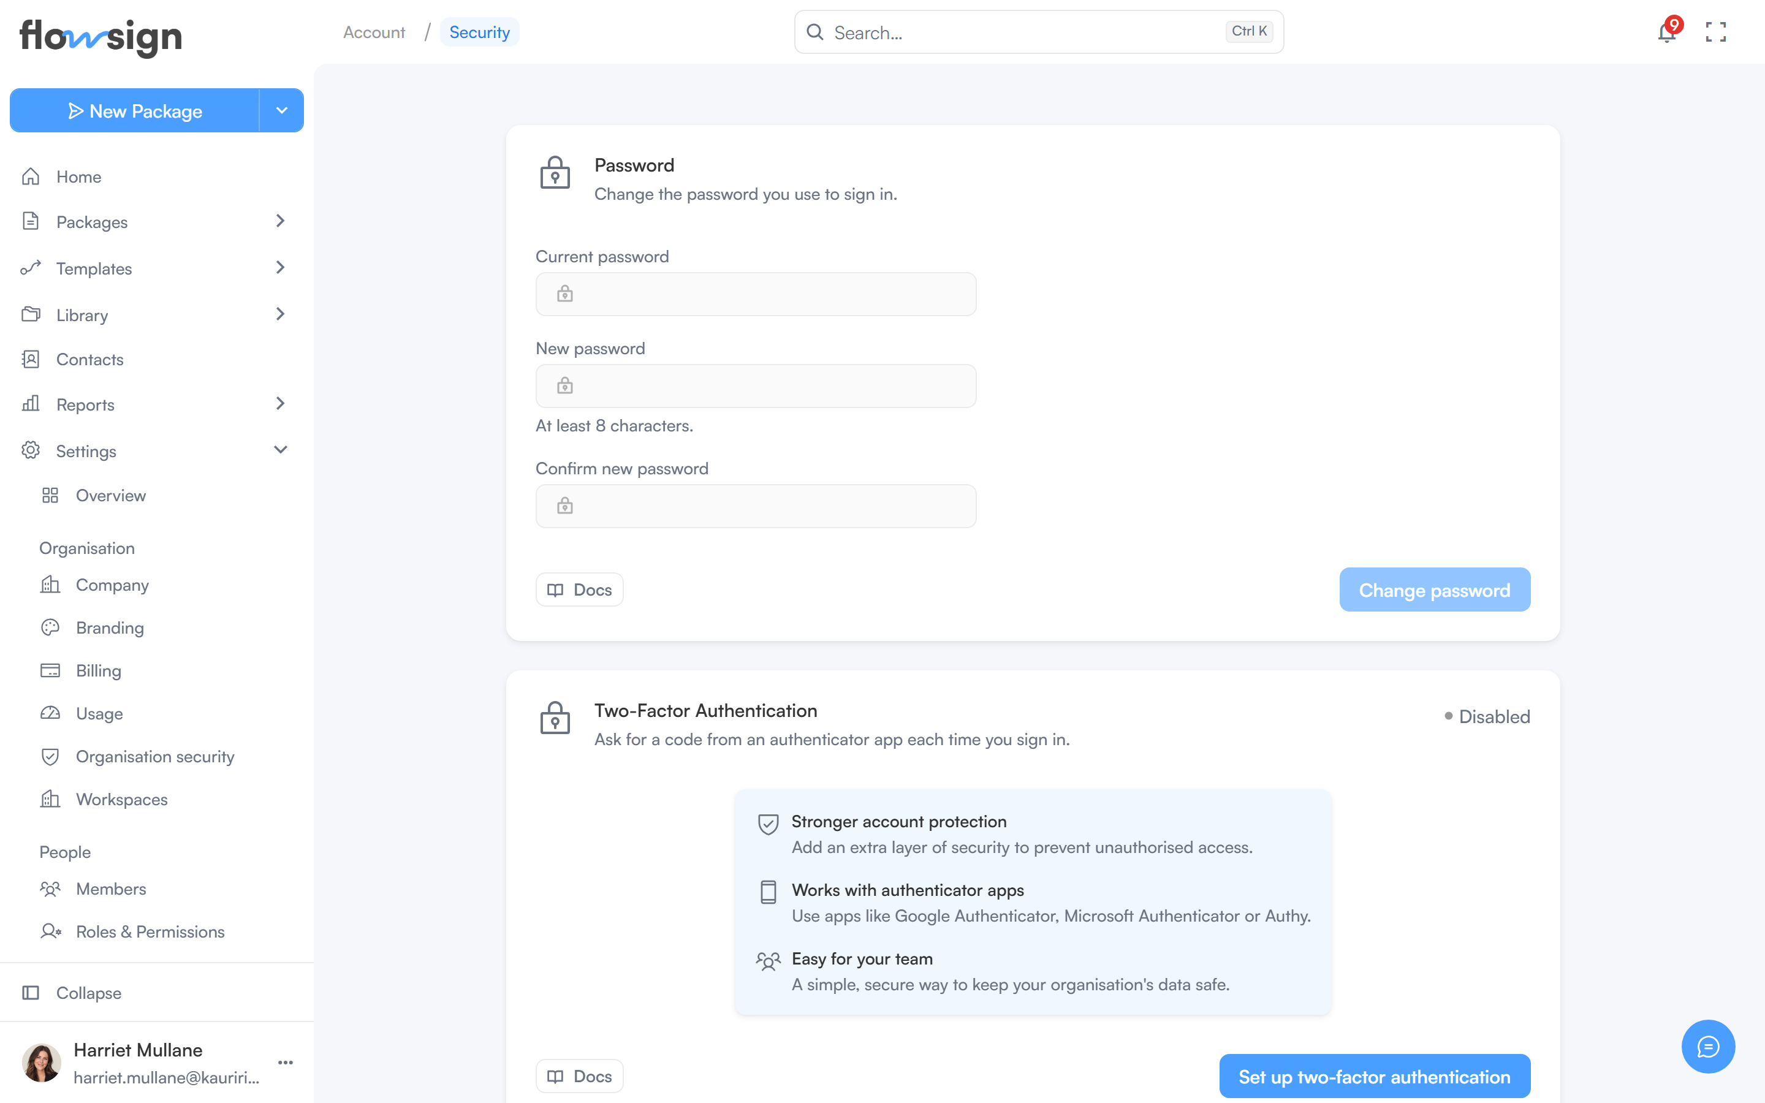Screen dimensions: 1765x1103
Task: Click the search magnifier icon
Action: 814,32
